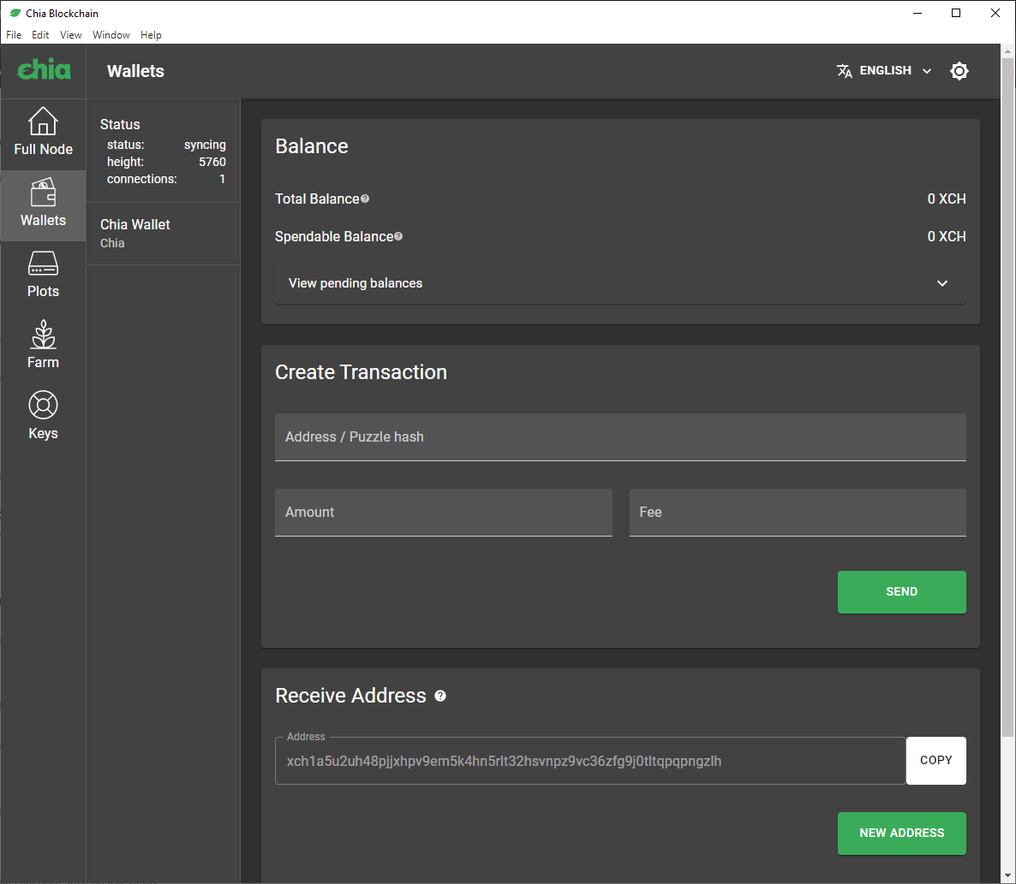Image resolution: width=1016 pixels, height=884 pixels.
Task: Click the Balance heading
Action: [312, 146]
